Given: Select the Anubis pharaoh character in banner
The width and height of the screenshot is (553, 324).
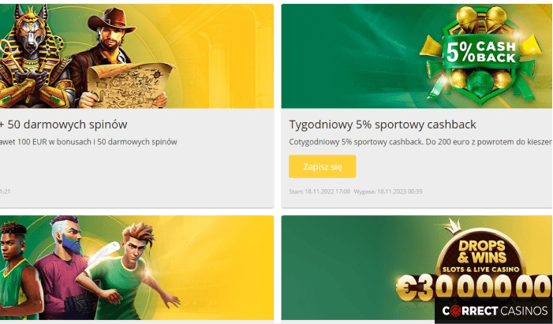Looking at the screenshot, I should [33, 57].
